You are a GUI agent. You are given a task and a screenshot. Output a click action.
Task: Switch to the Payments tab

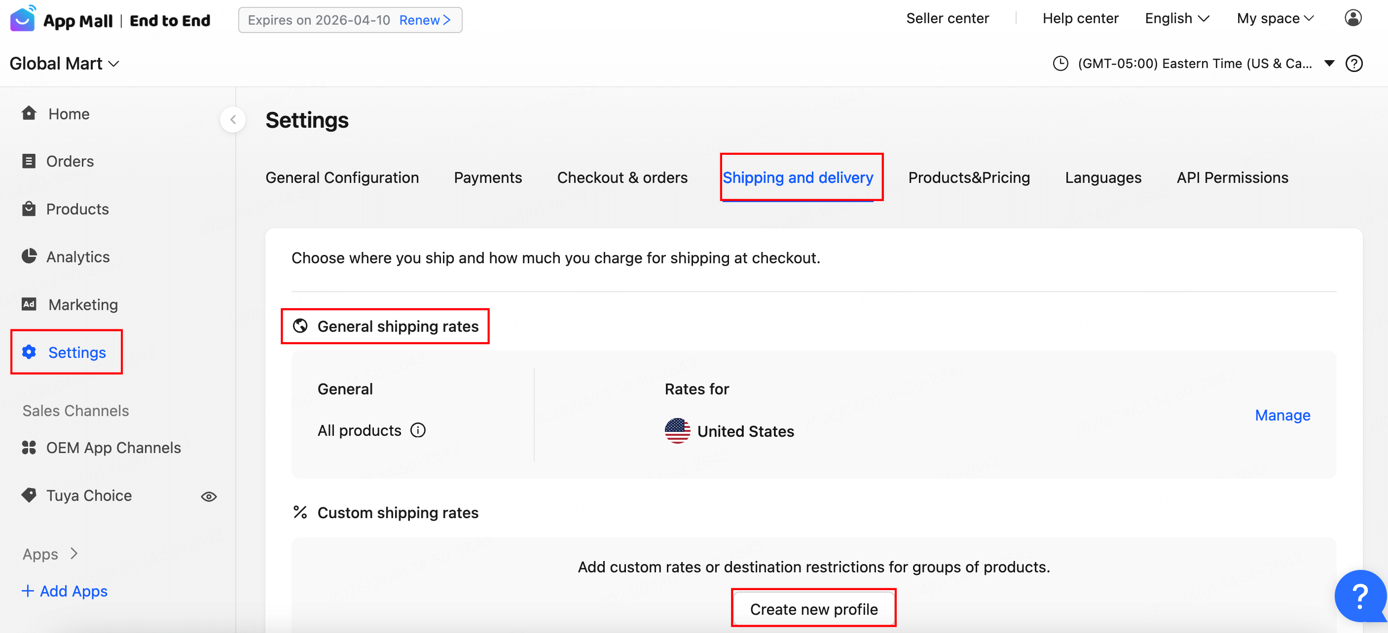click(x=488, y=178)
